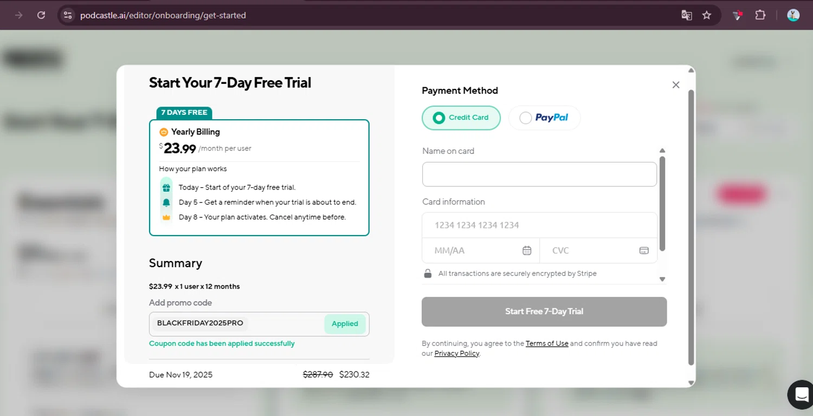
Task: Click the Payment Method heading
Action: [x=460, y=90]
